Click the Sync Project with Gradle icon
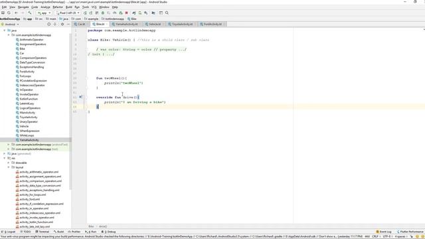This screenshot has height=239, width=425. coord(134,13)
